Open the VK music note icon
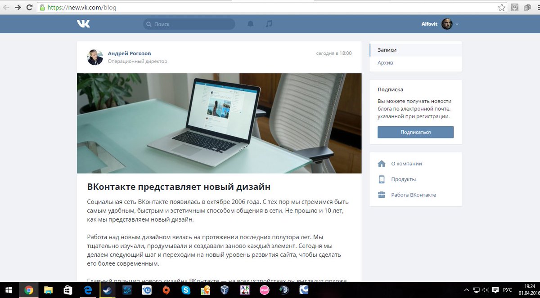 pos(269,24)
